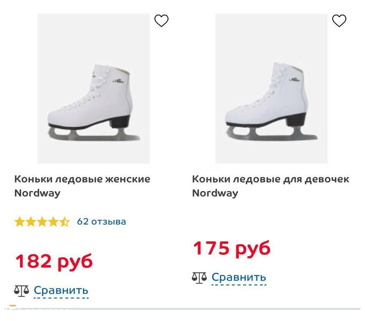Add women's Nordway skates to favorites
The width and height of the screenshot is (365, 321).
[161, 21]
